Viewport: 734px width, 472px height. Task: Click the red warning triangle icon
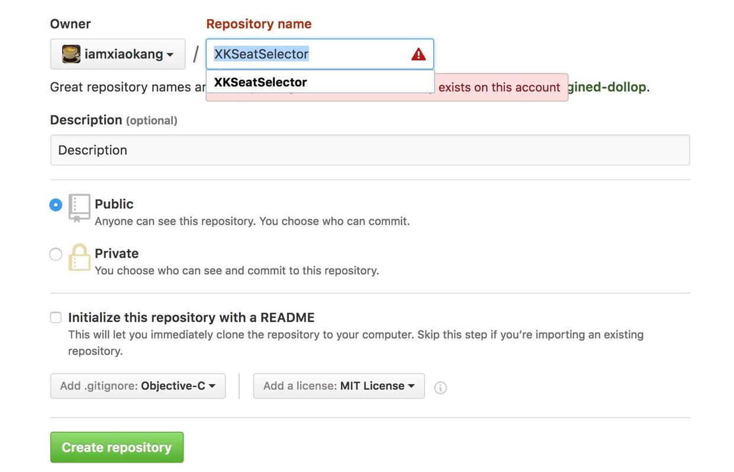[x=418, y=54]
